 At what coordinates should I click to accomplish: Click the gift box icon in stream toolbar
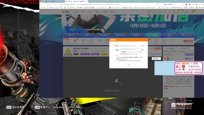click(99, 41)
